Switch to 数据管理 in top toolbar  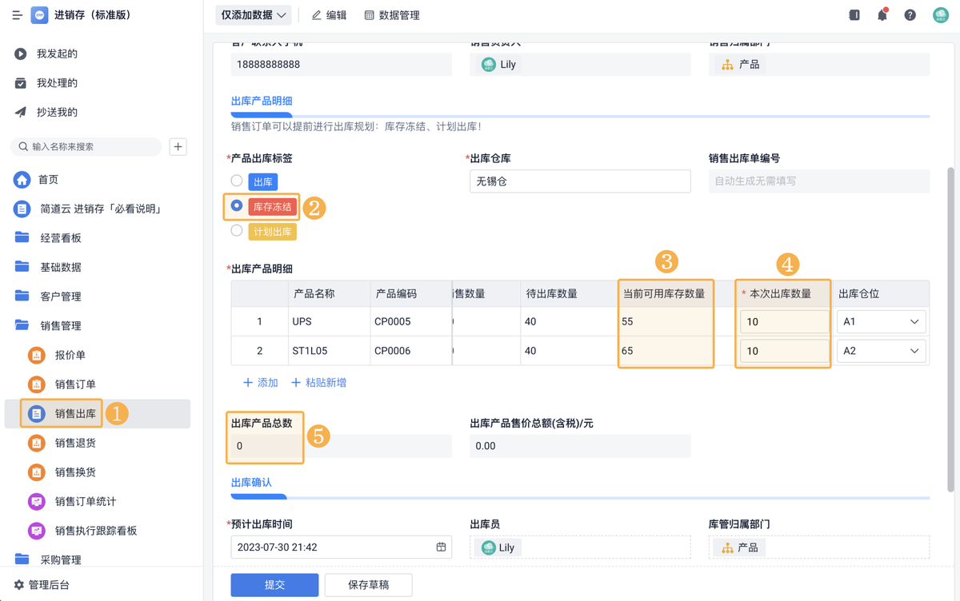392,15
